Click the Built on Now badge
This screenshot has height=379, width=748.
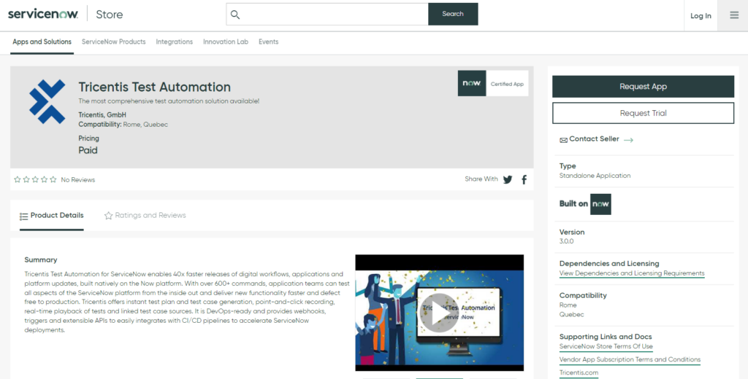pos(600,204)
